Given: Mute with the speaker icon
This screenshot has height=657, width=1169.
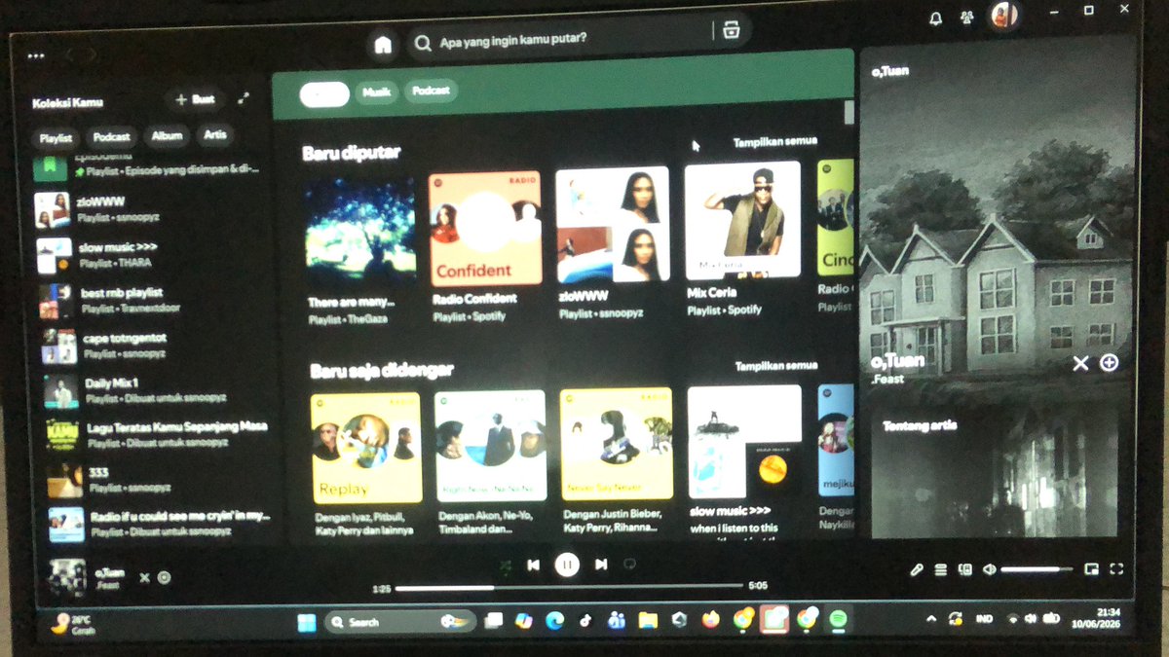Looking at the screenshot, I should coord(990,569).
